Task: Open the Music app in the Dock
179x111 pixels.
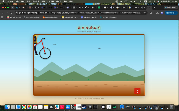Action: click(62, 107)
